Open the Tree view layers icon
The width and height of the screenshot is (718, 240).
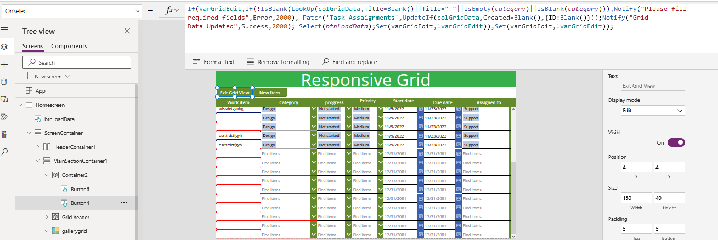tap(4, 47)
